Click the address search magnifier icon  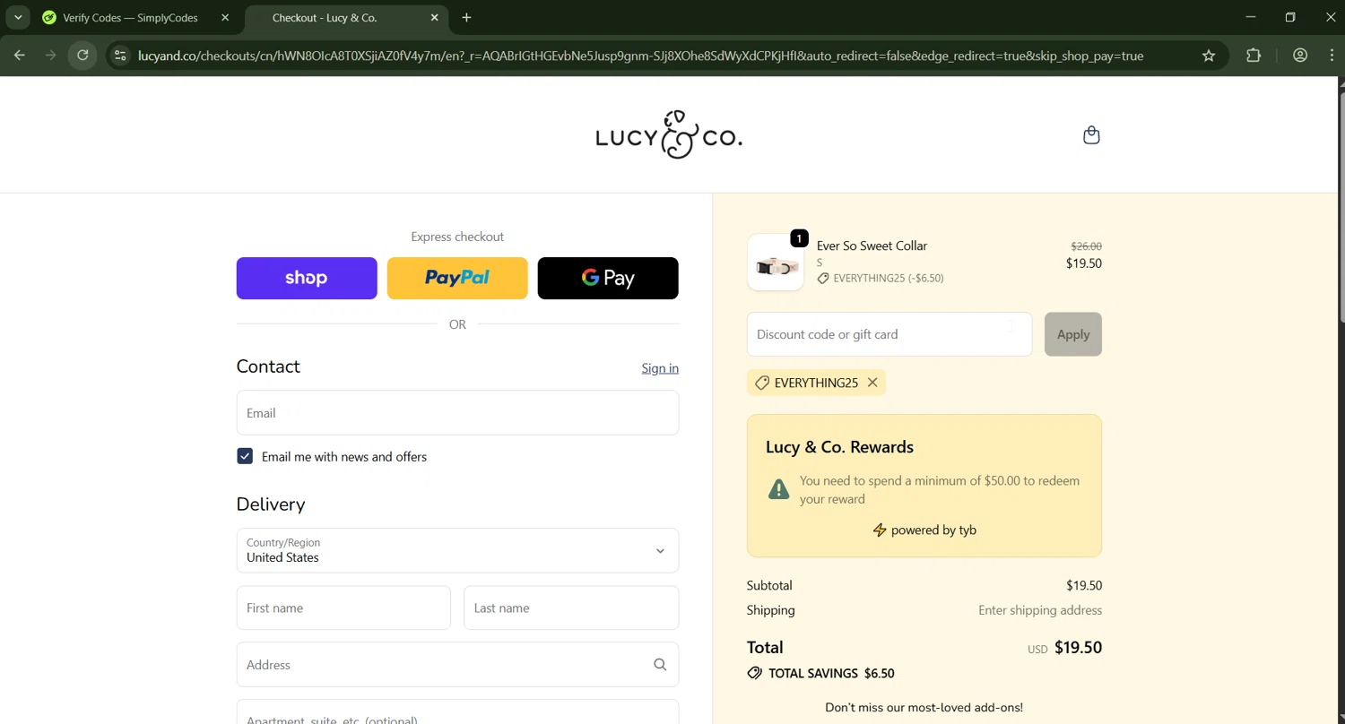660,665
